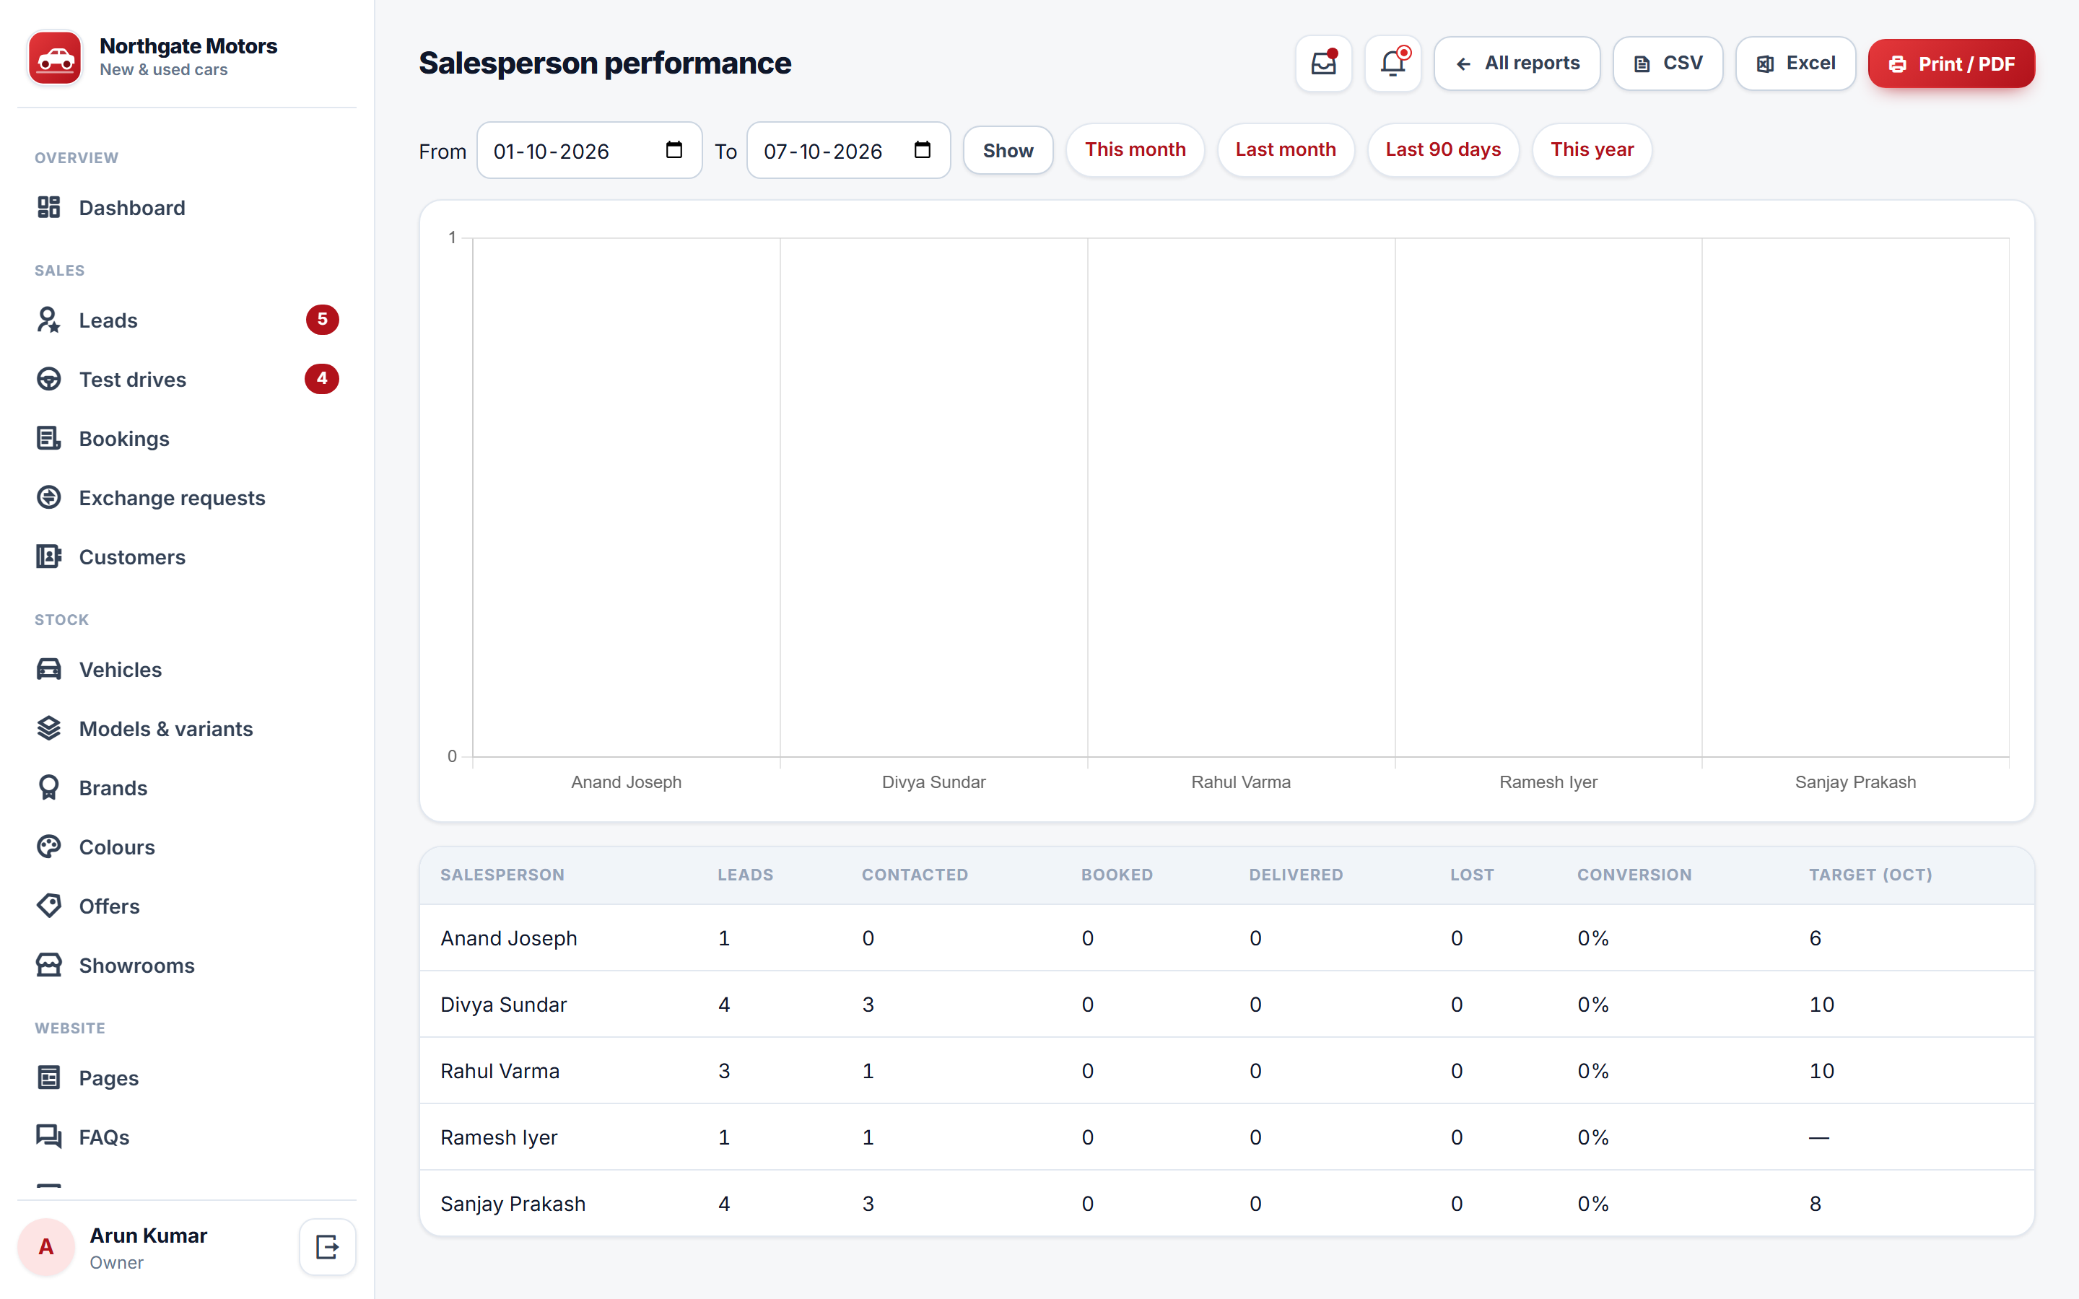Click the Offers tag icon
This screenshot has height=1299, width=2079.
[x=49, y=906]
